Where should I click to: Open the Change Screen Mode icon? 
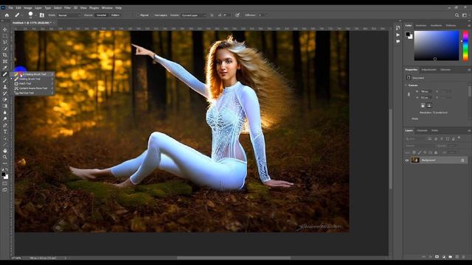[x=5, y=190]
